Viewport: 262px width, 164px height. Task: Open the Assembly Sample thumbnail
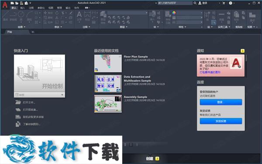pyautogui.click(x=108, y=104)
